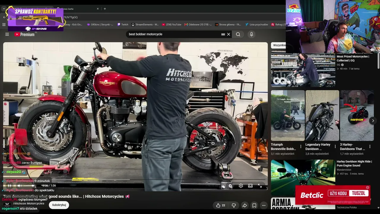
Task: Clear the YouTube search query
Action: (x=229, y=34)
